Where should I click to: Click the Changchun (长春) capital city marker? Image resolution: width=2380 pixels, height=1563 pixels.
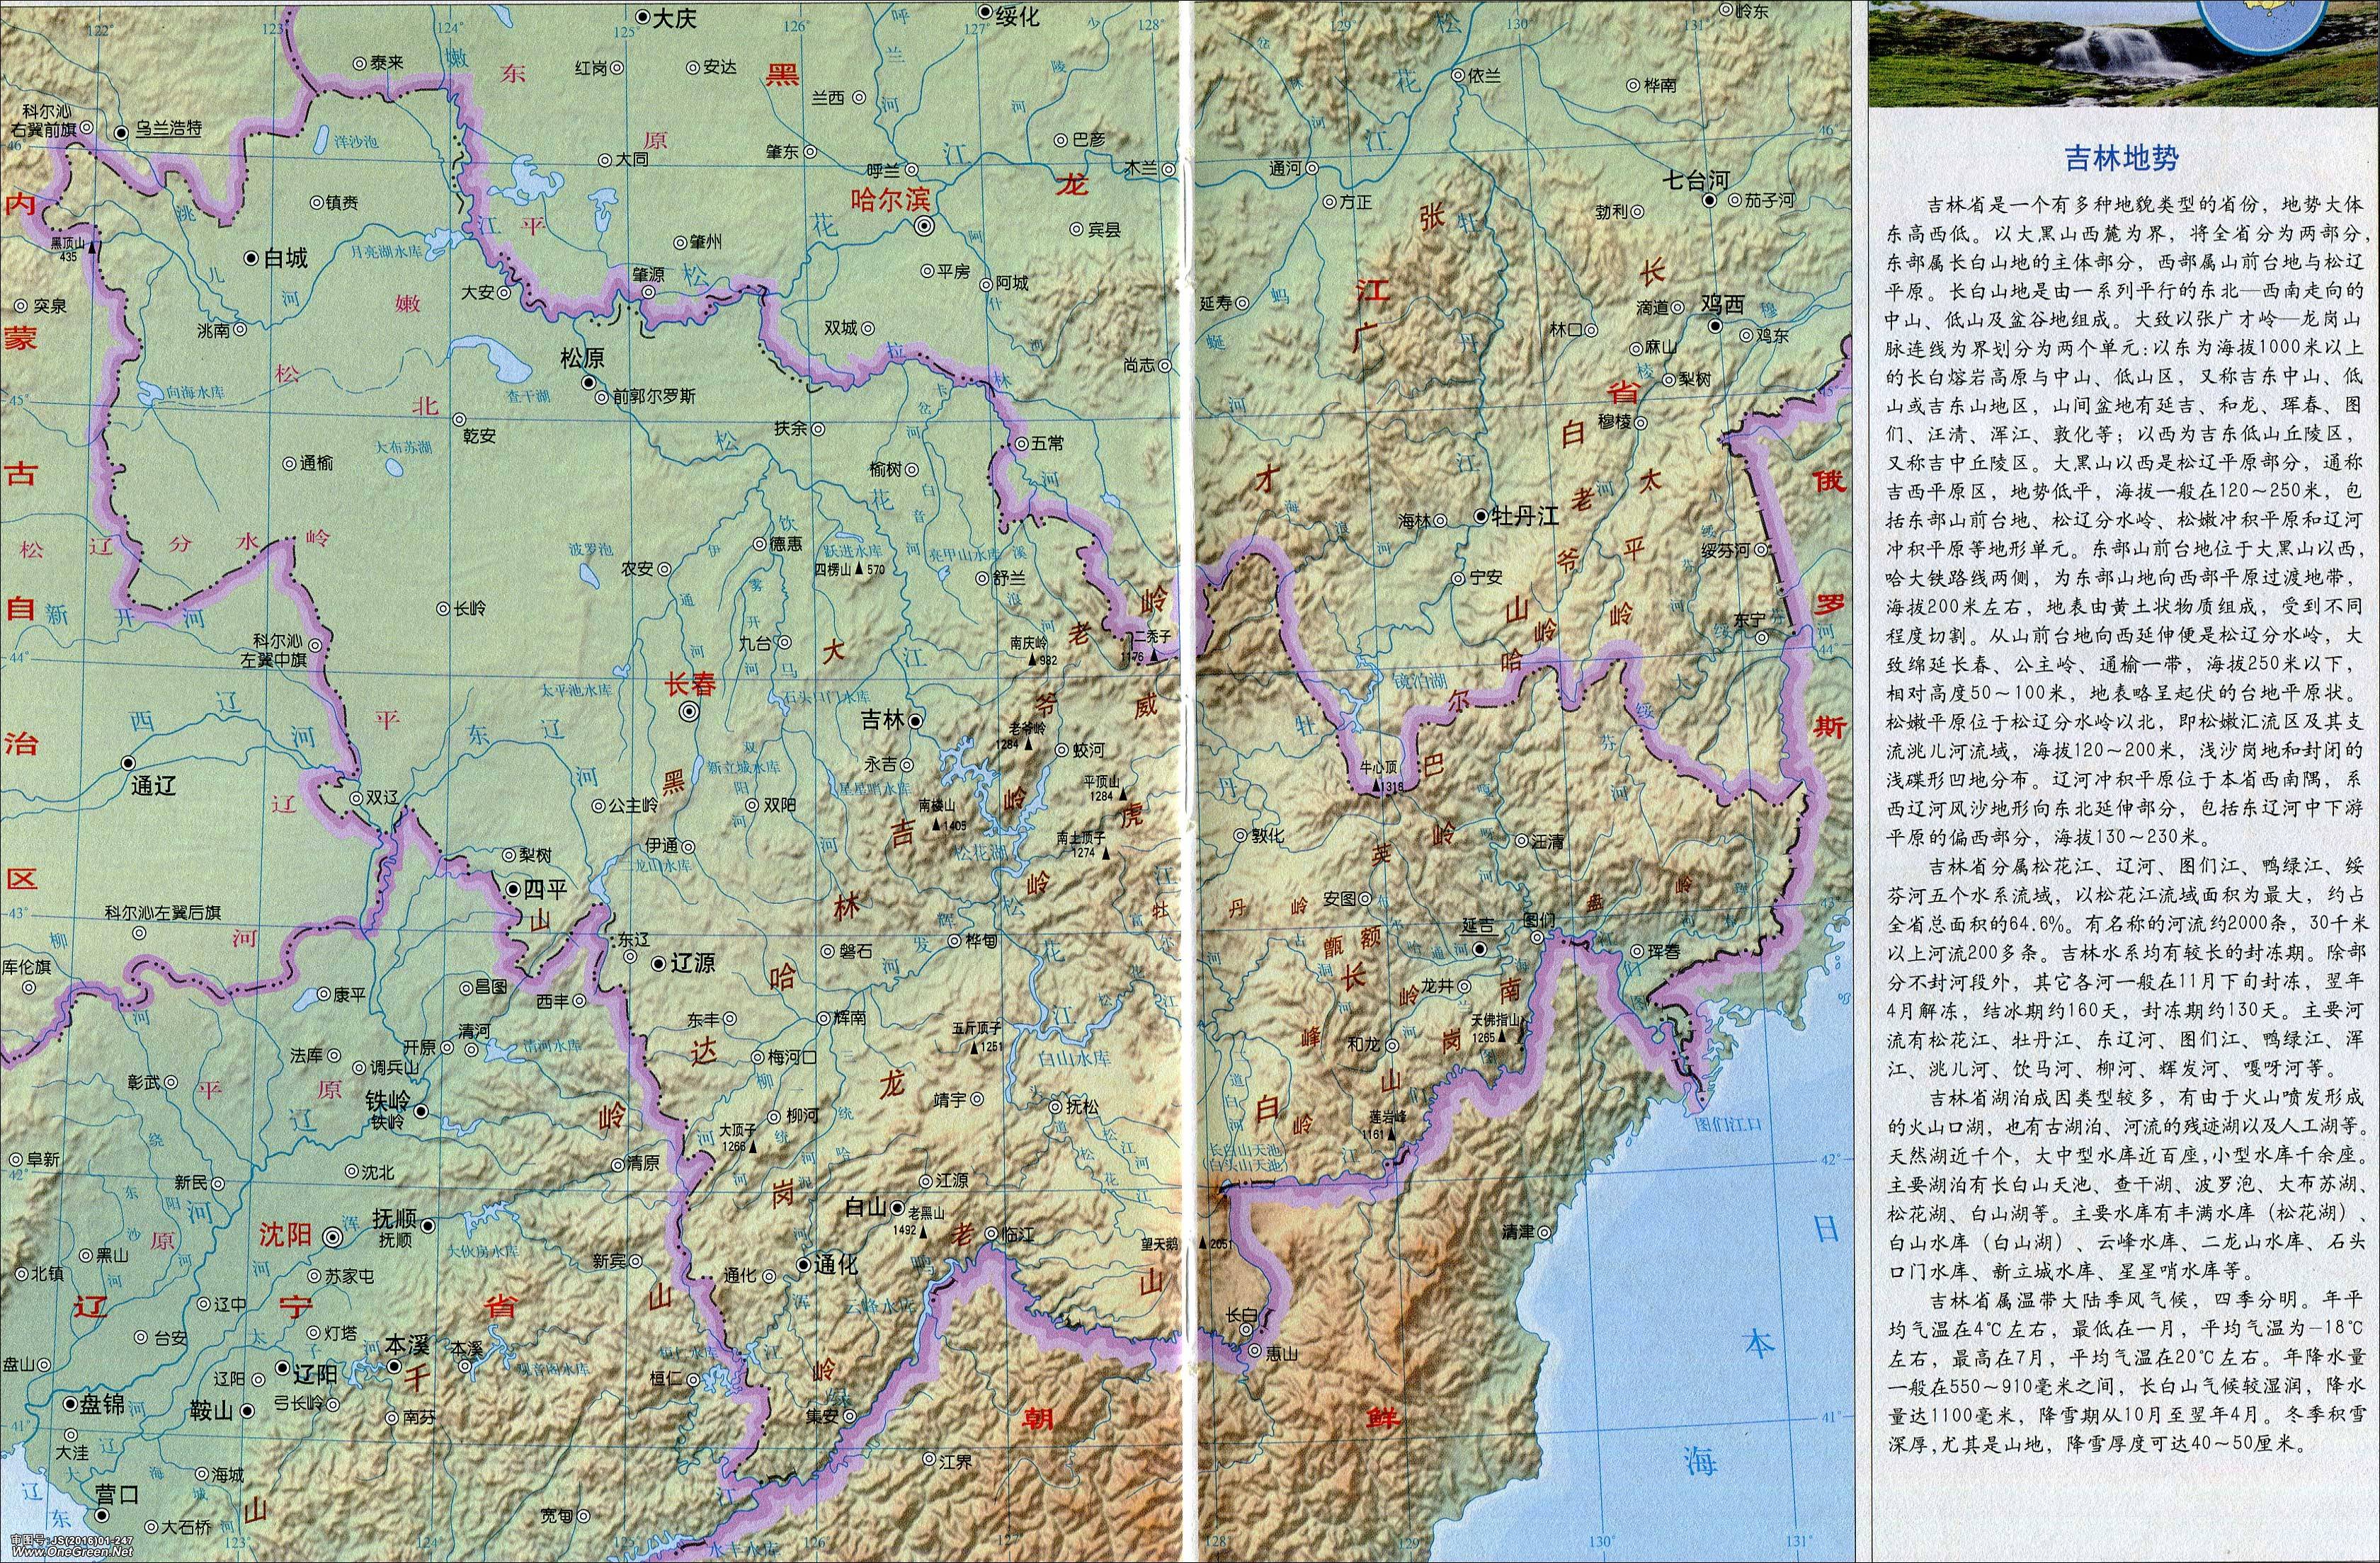coord(689,711)
